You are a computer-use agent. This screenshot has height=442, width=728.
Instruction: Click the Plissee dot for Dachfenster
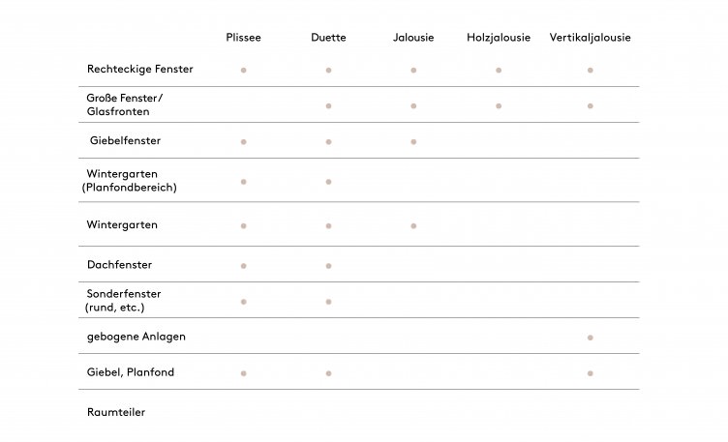[x=243, y=265]
